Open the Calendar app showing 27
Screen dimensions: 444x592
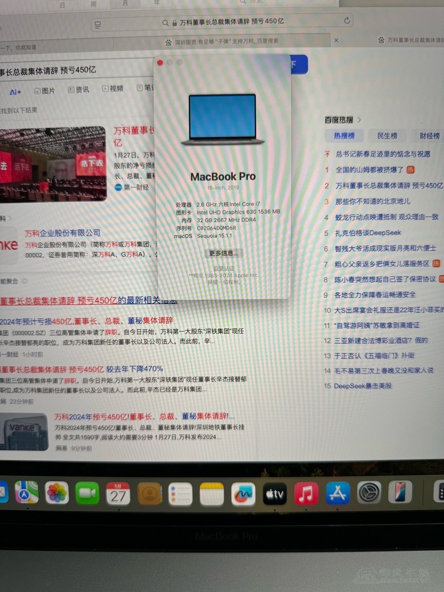pos(118,494)
